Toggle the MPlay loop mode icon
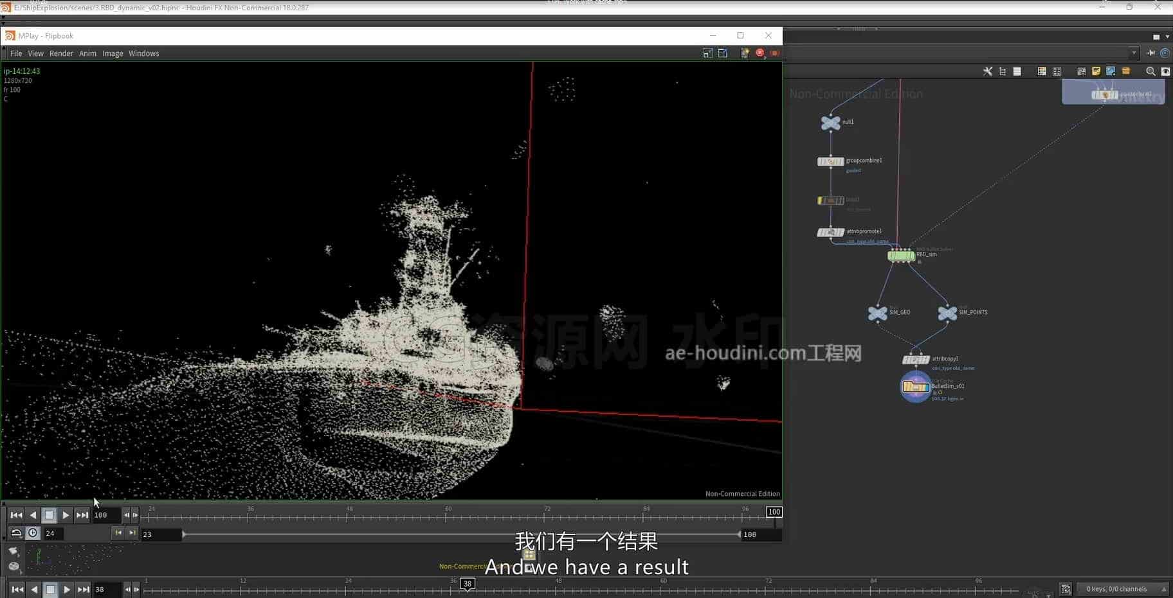 click(17, 533)
